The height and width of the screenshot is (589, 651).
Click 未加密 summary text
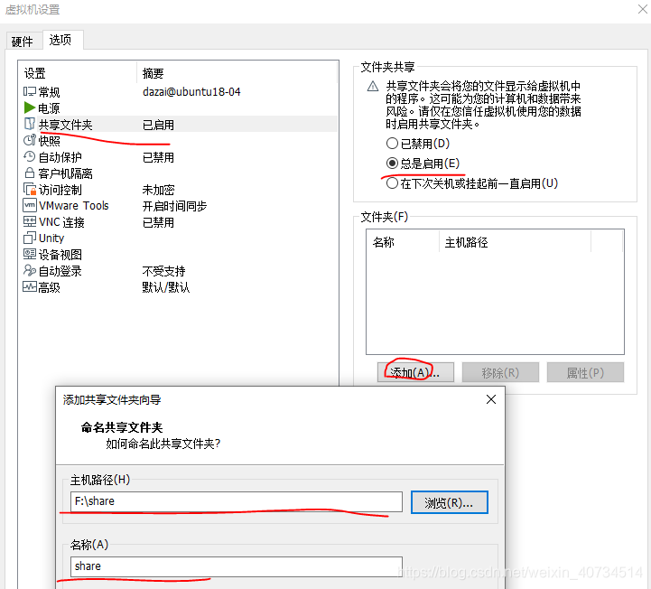[158, 190]
